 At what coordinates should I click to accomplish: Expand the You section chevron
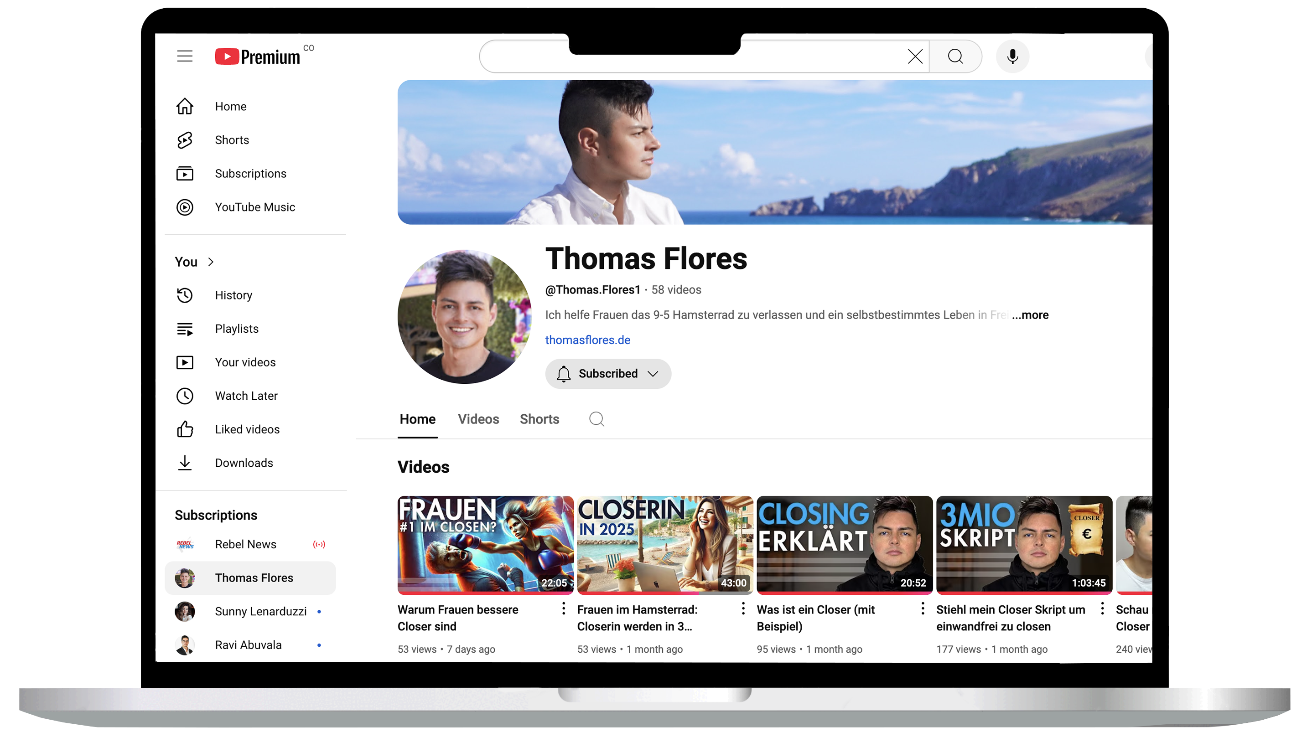click(x=211, y=262)
